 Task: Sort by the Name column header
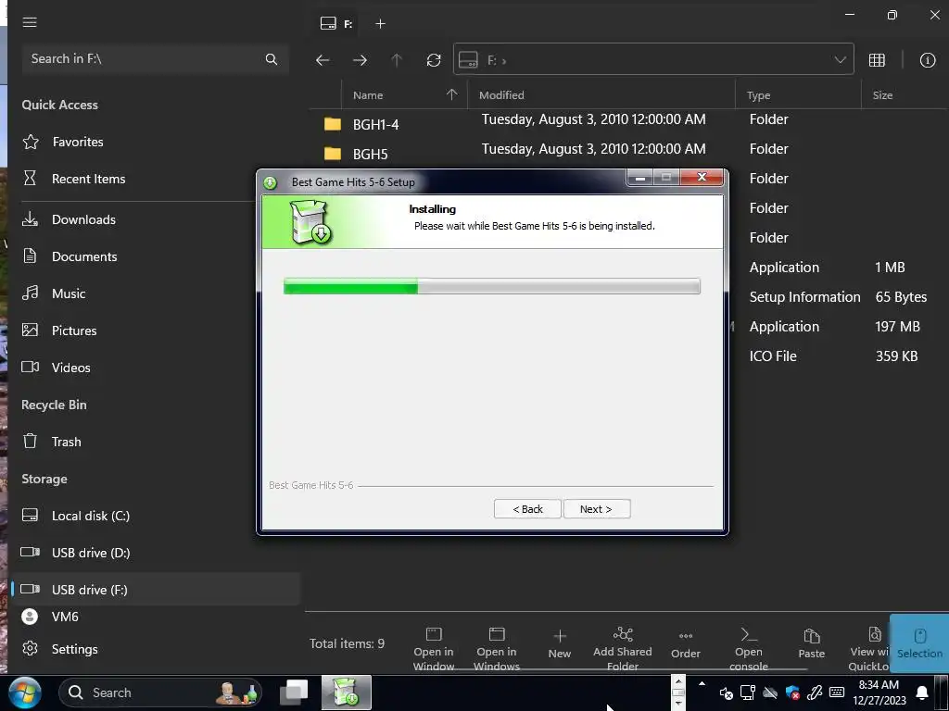tap(404, 95)
